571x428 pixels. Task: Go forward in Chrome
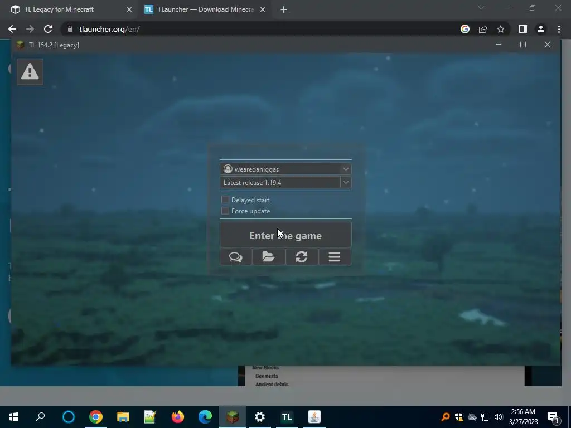pos(30,29)
